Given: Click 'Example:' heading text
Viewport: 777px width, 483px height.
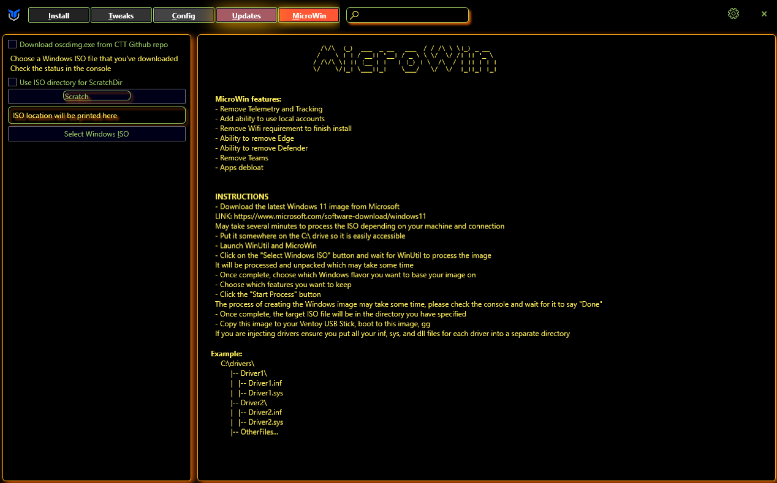Looking at the screenshot, I should (x=226, y=353).
